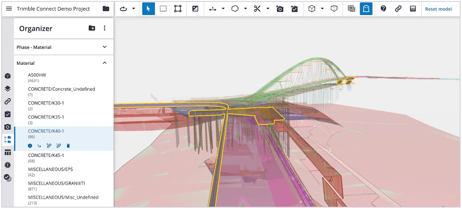Open the measure tool

point(213,9)
